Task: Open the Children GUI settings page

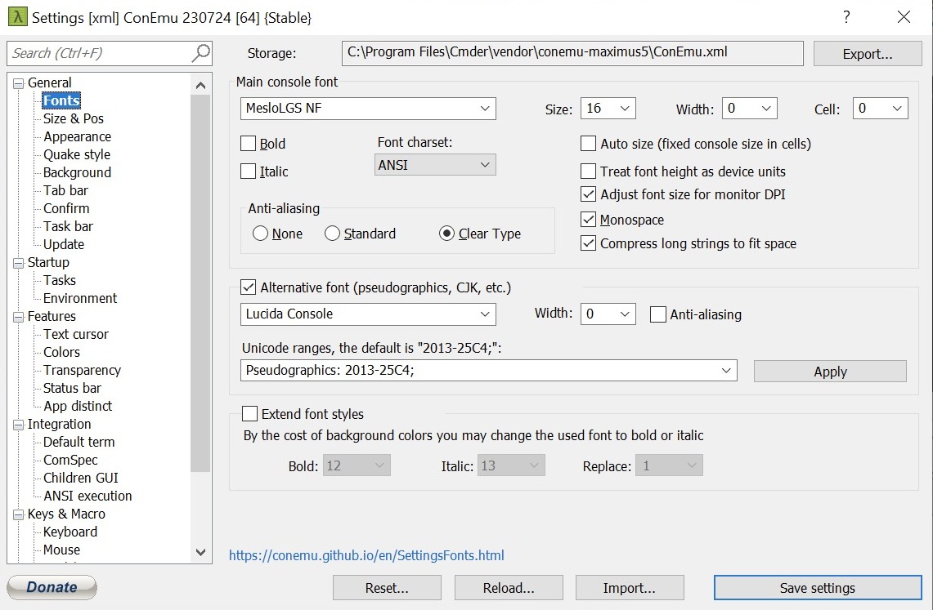Action: pos(81,479)
